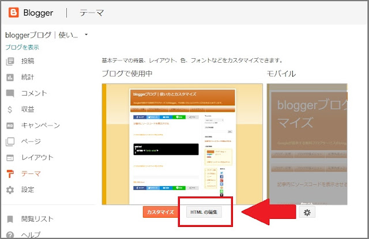Click the モバイル theme preview thumbnail
Image resolution: width=369 pixels, height=239 pixels.
pos(307,144)
